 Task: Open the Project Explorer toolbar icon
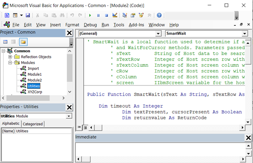[124, 15]
